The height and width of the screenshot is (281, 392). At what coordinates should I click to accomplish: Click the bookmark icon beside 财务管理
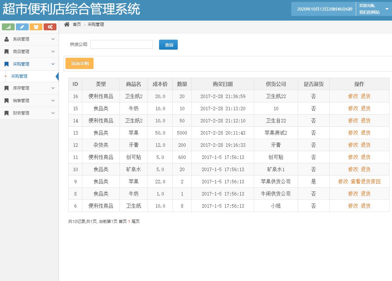tap(7, 113)
